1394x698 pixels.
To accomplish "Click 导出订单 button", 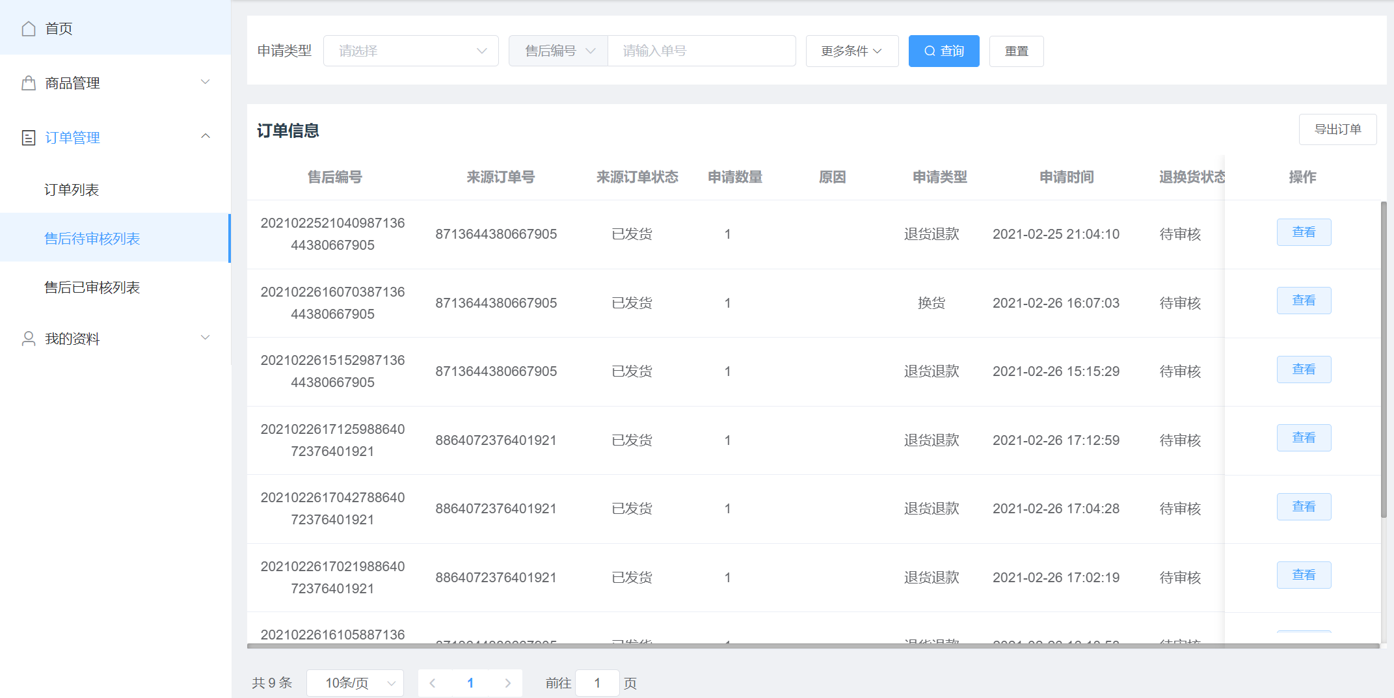I will point(1338,129).
